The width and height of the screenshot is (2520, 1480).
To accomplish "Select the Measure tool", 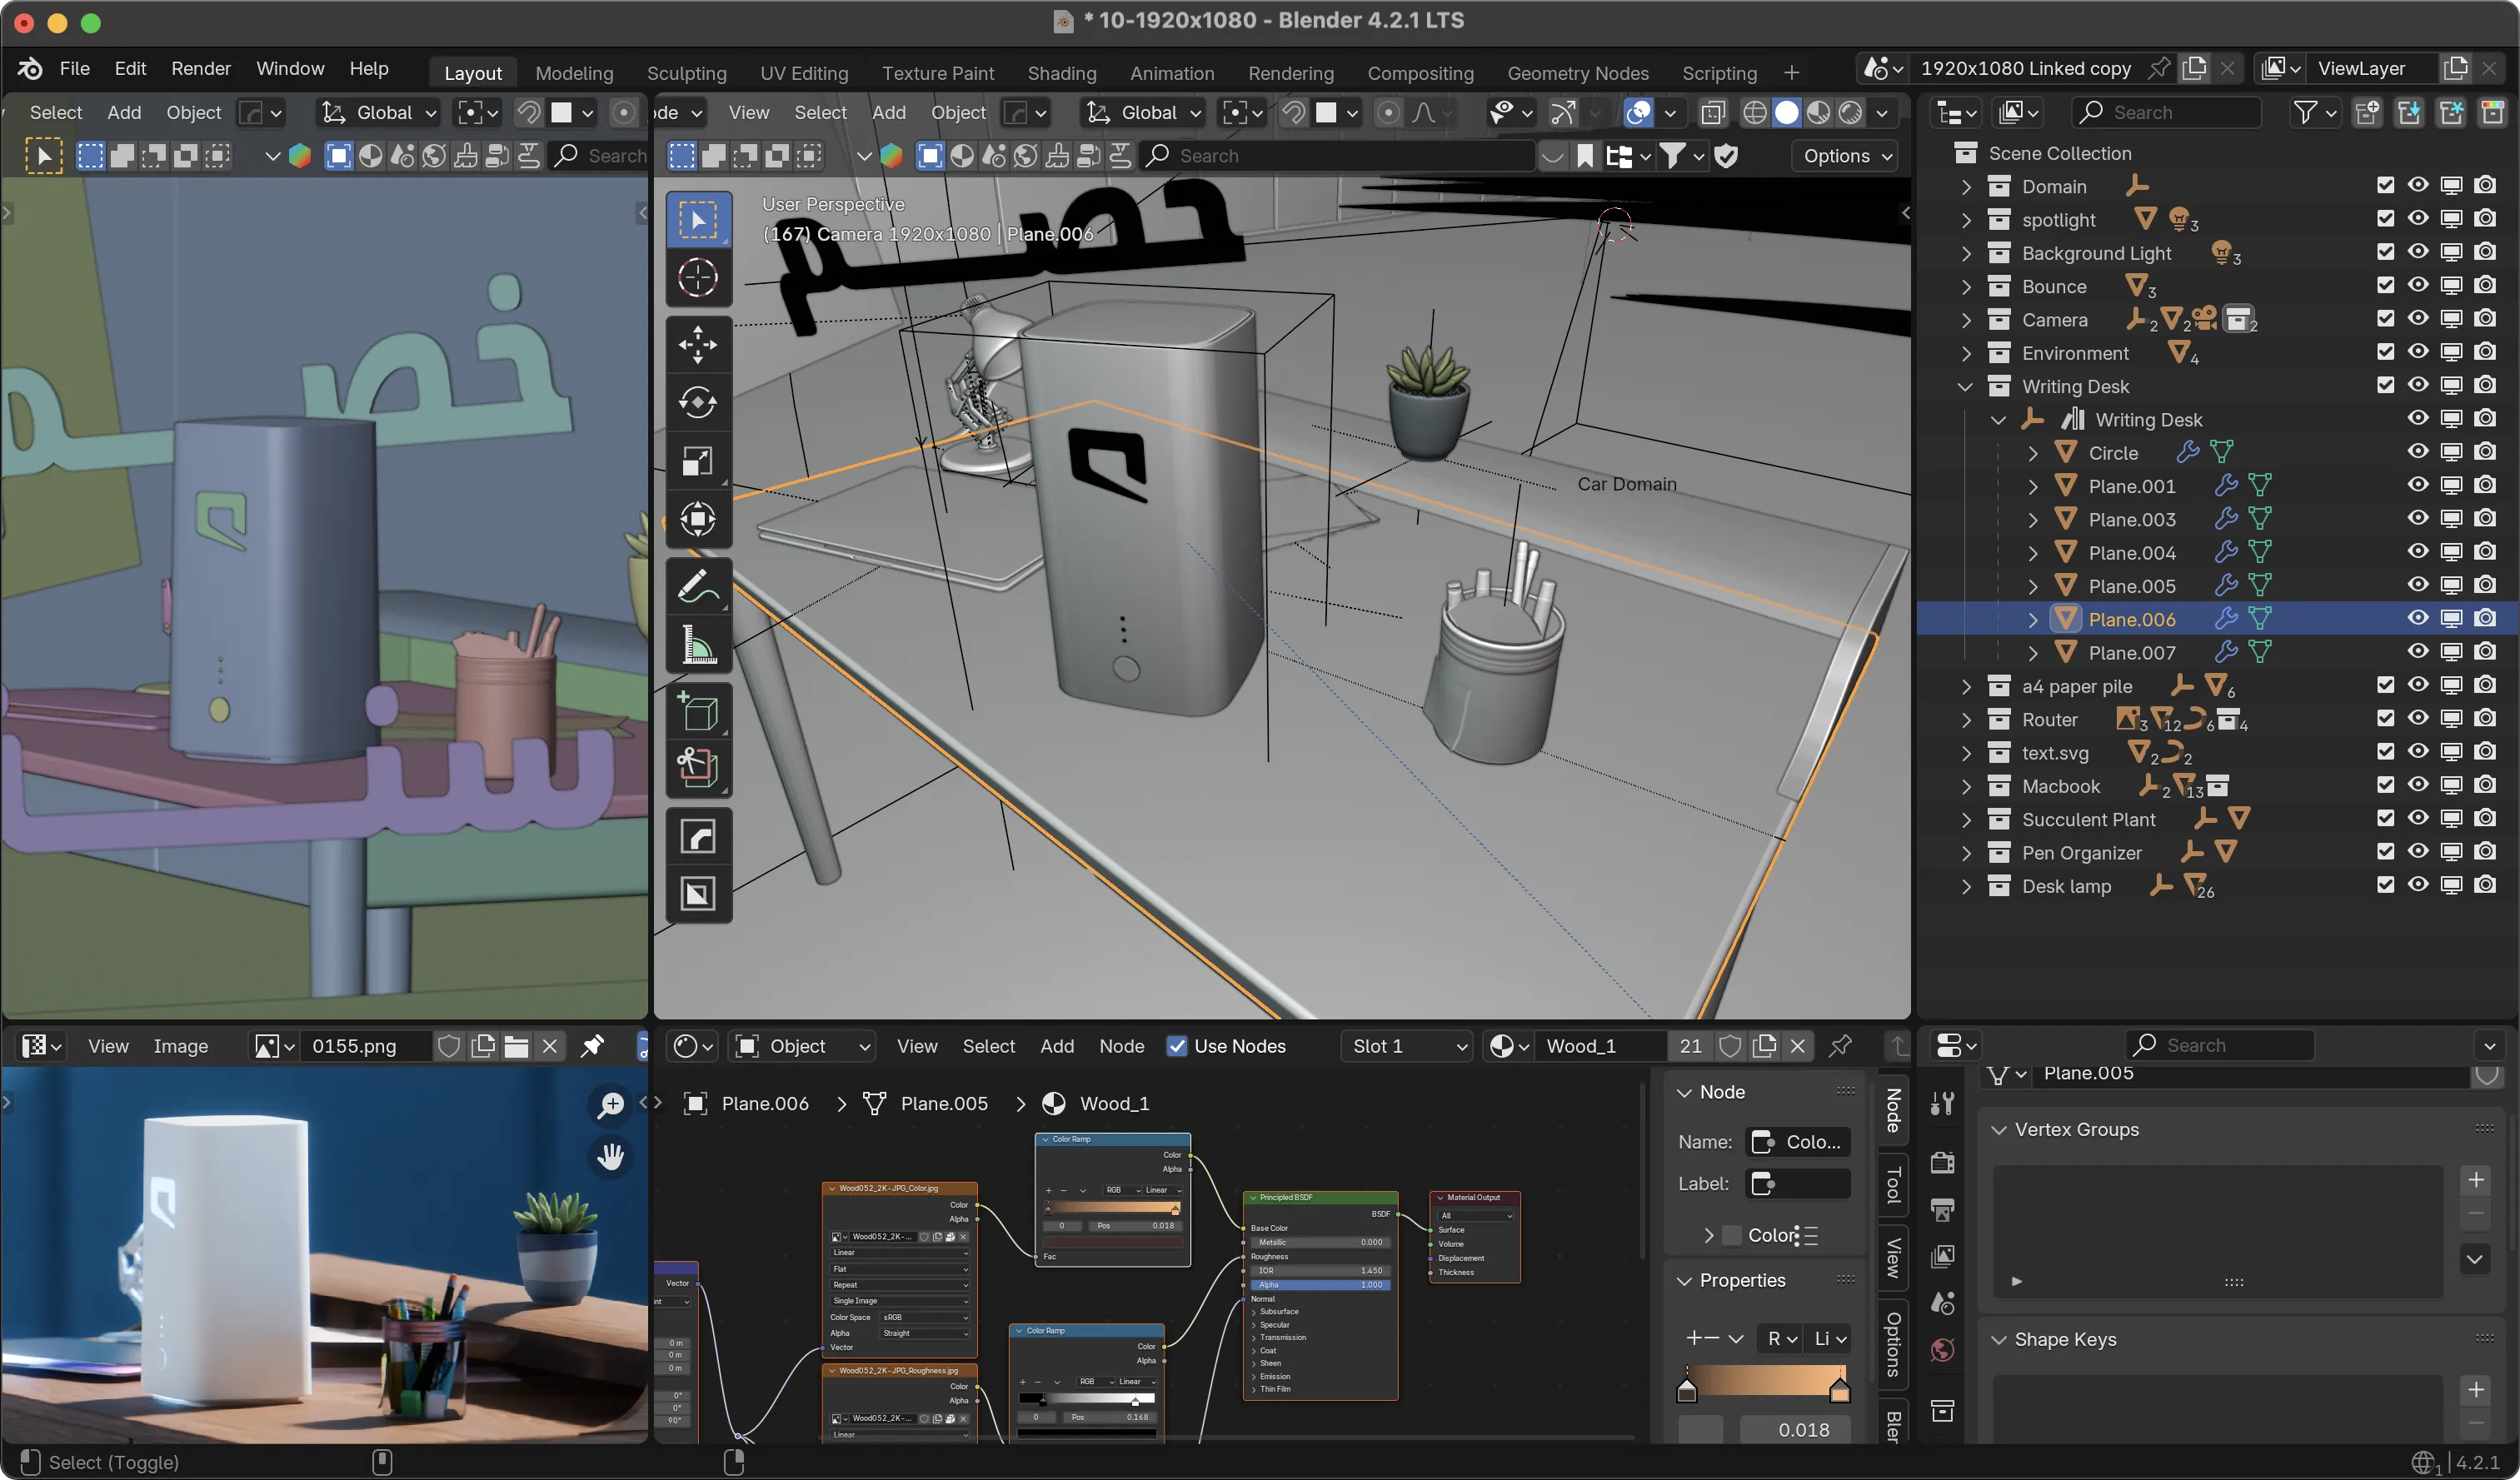I will 697,645.
